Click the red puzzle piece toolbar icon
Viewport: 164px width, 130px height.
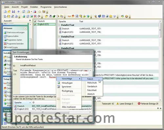pos(73,16)
